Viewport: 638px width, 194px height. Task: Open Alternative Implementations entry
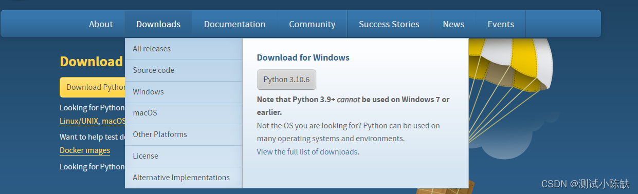(x=184, y=178)
